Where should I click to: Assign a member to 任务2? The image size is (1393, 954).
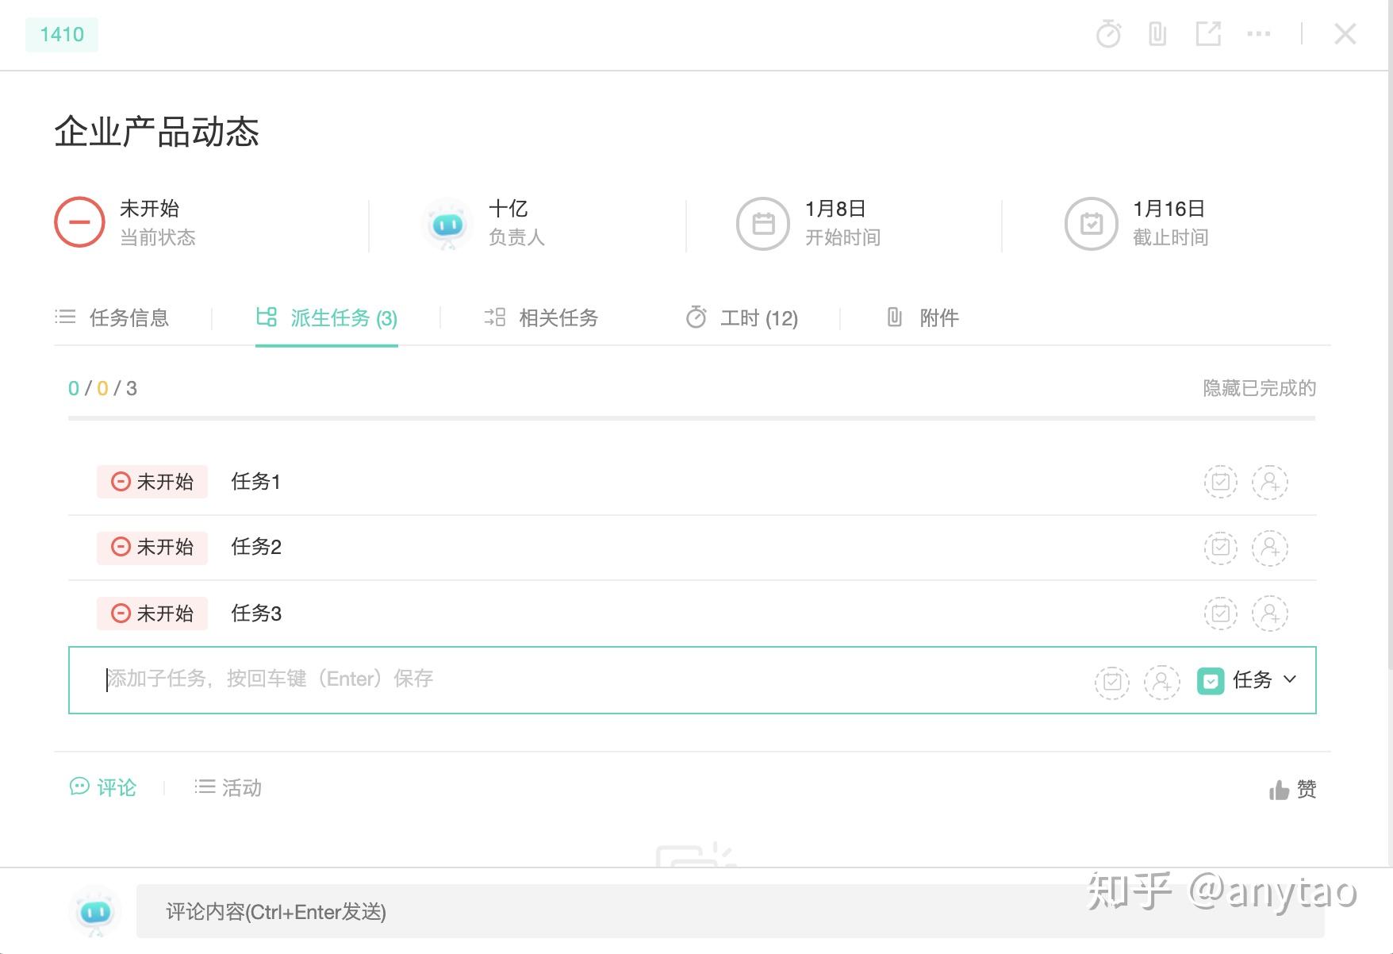point(1269,548)
